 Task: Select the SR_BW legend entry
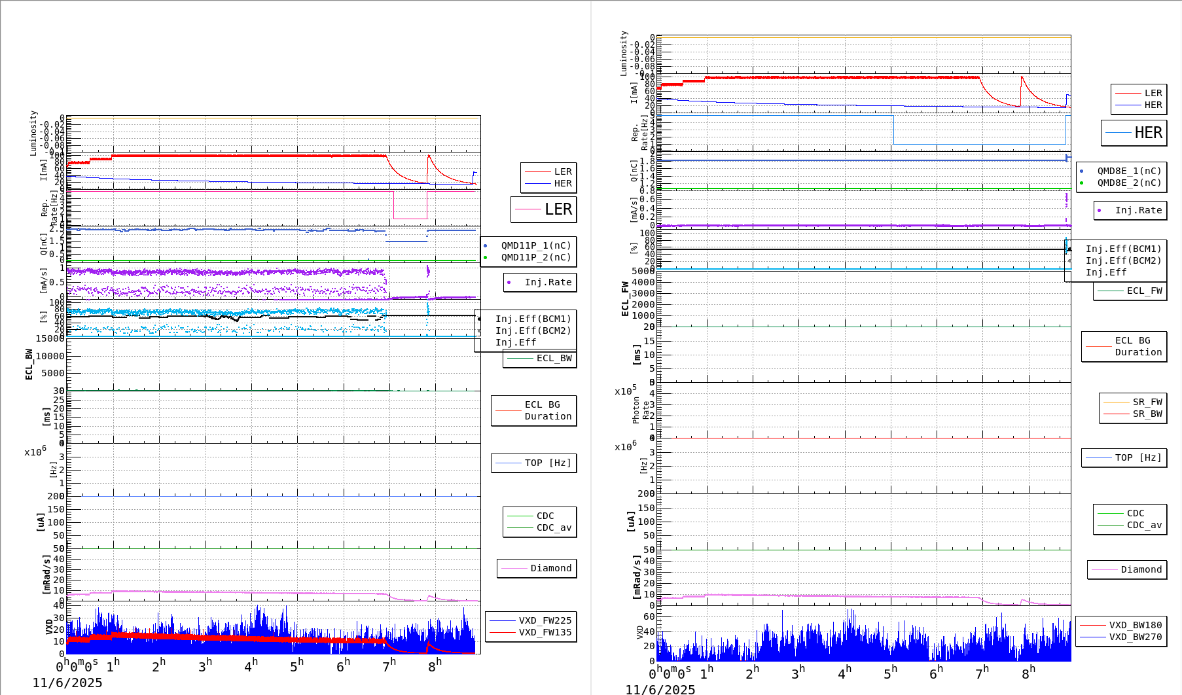[1147, 414]
